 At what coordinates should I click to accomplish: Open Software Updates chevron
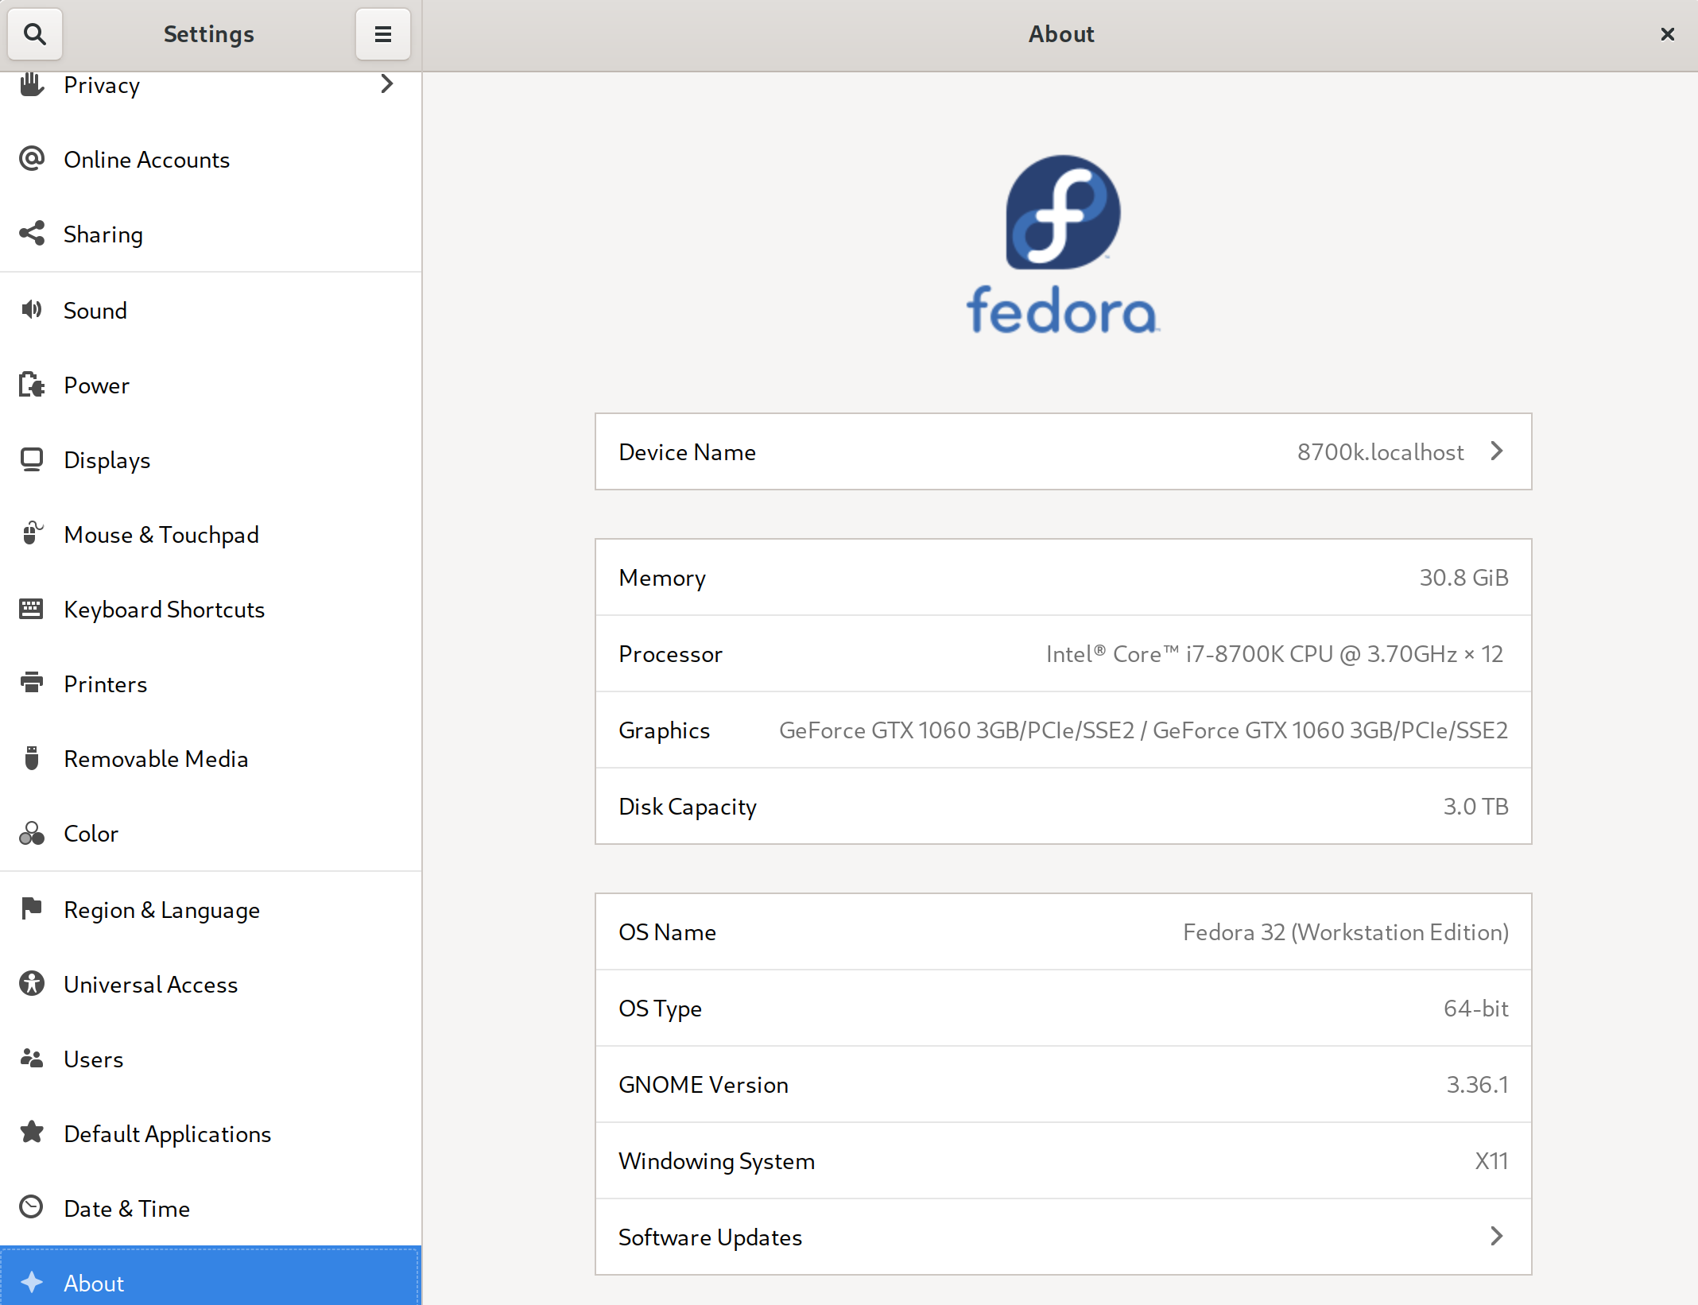(1497, 1236)
